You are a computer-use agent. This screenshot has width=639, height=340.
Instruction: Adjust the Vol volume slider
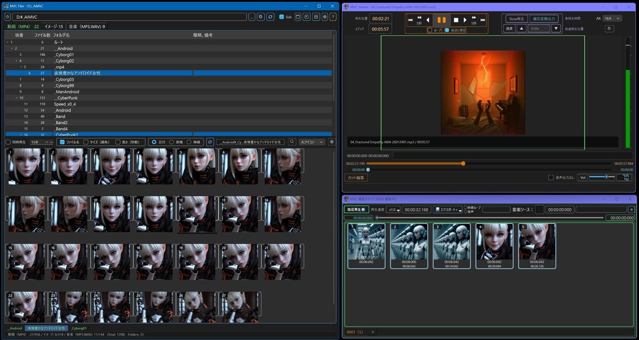click(602, 177)
